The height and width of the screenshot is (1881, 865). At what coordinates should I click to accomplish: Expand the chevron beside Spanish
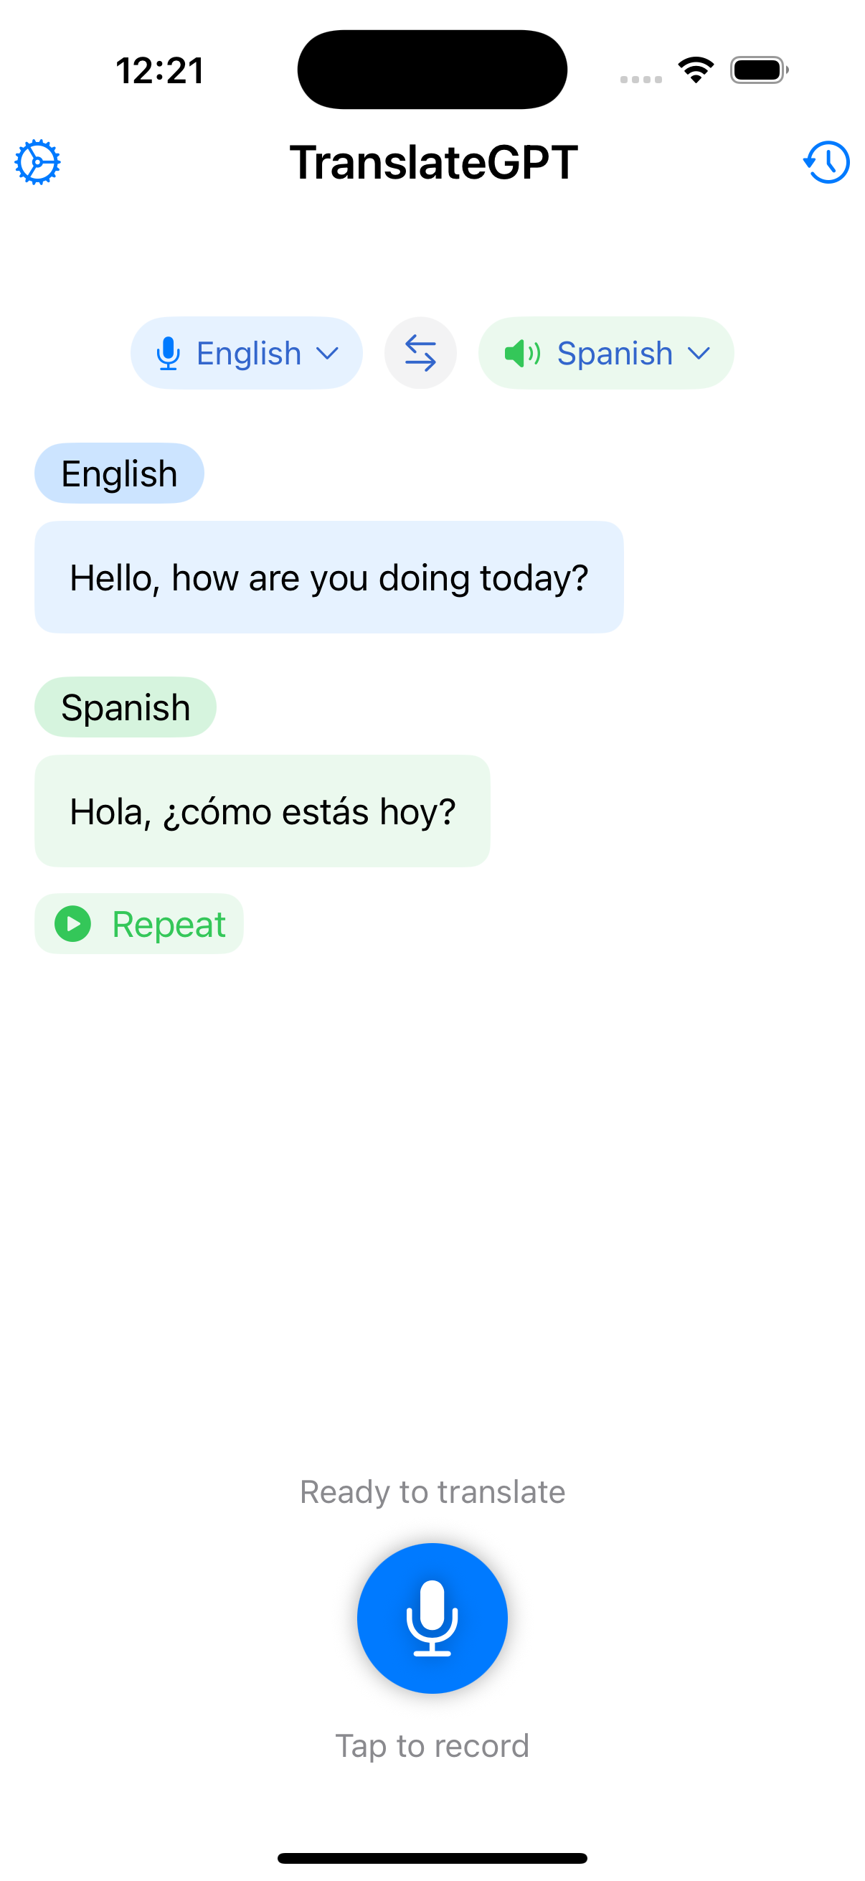[x=699, y=354]
